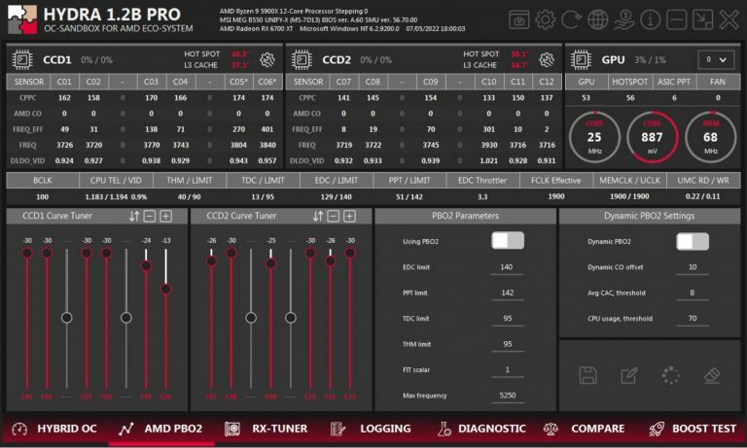Screen dimensions: 747x448
Task: Click the TDC limit field
Action: click(507, 319)
